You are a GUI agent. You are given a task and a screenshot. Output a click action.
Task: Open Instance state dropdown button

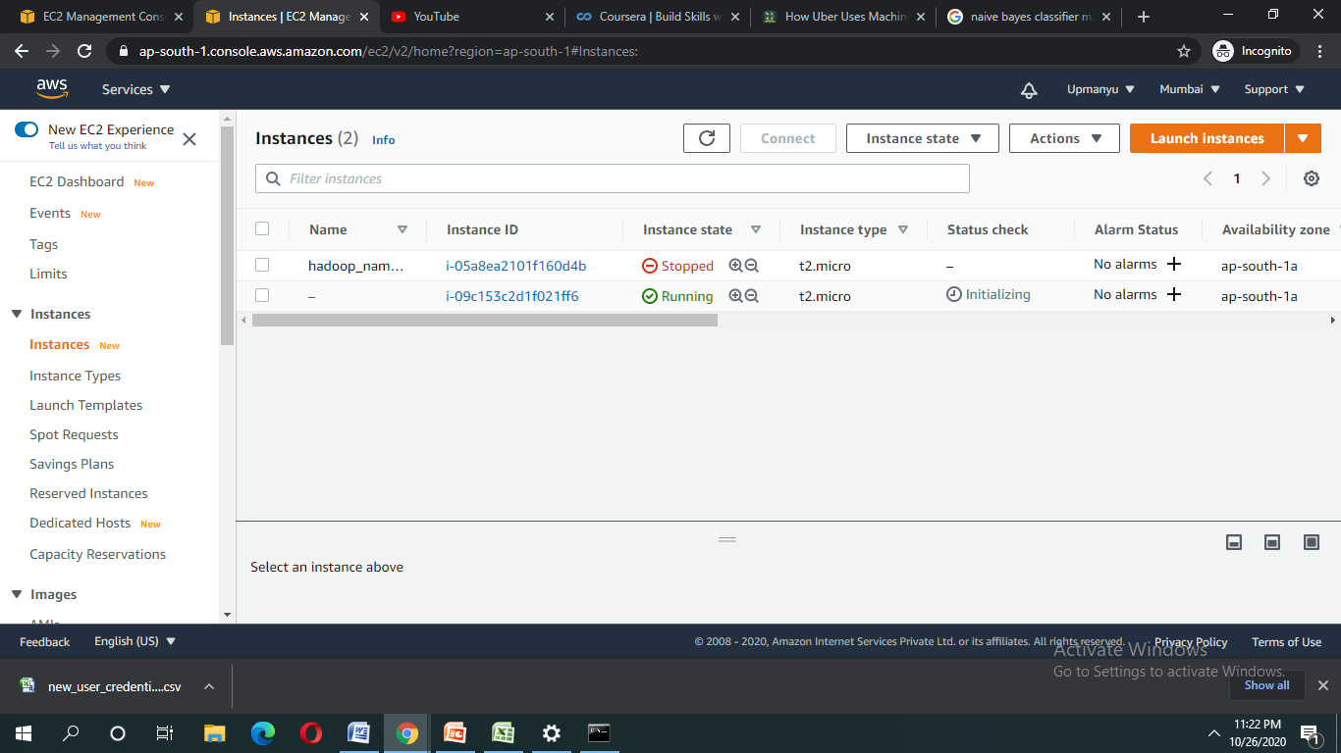(923, 138)
